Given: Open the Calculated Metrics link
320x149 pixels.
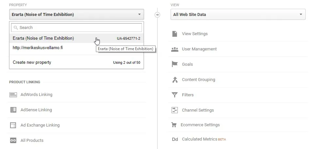Looking at the screenshot, I should point(199,139).
